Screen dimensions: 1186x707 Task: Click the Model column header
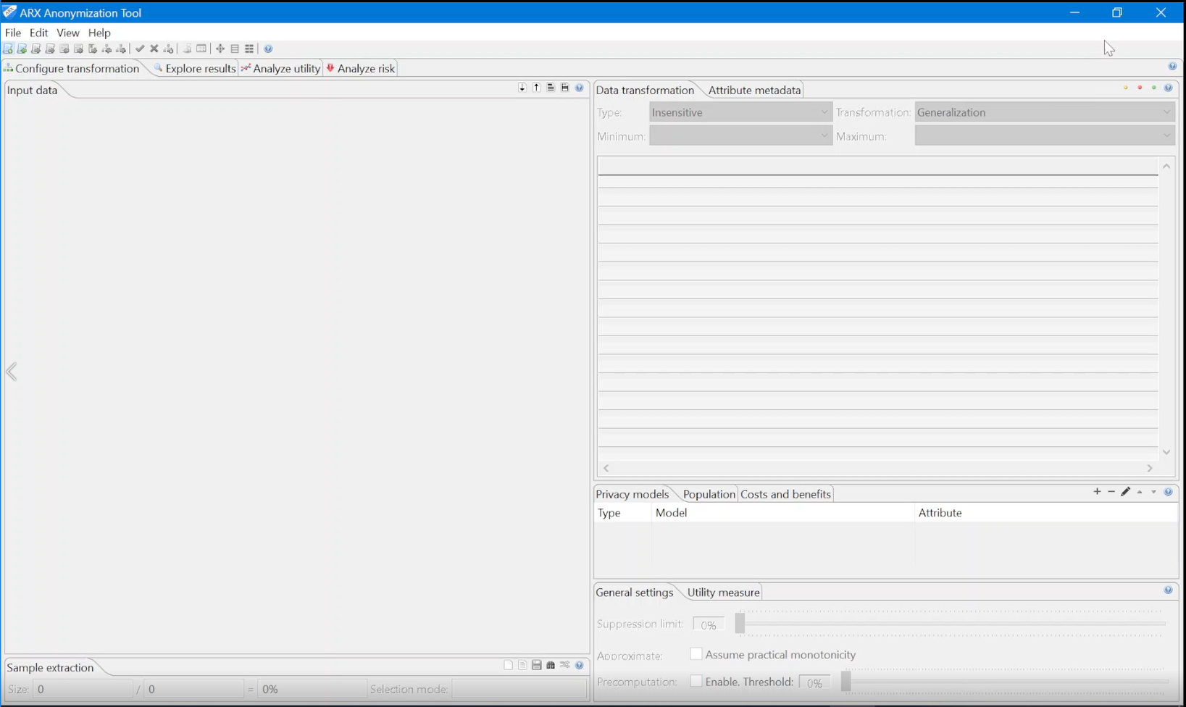pos(782,512)
